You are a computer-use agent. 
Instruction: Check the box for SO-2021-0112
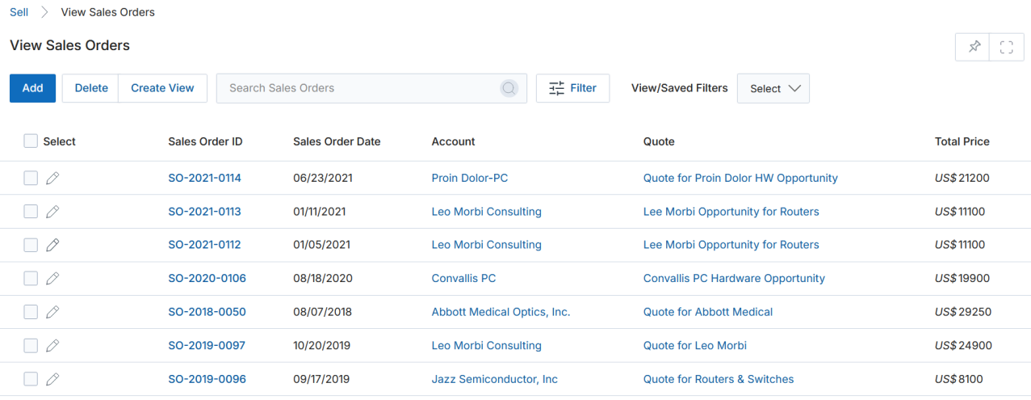point(31,245)
